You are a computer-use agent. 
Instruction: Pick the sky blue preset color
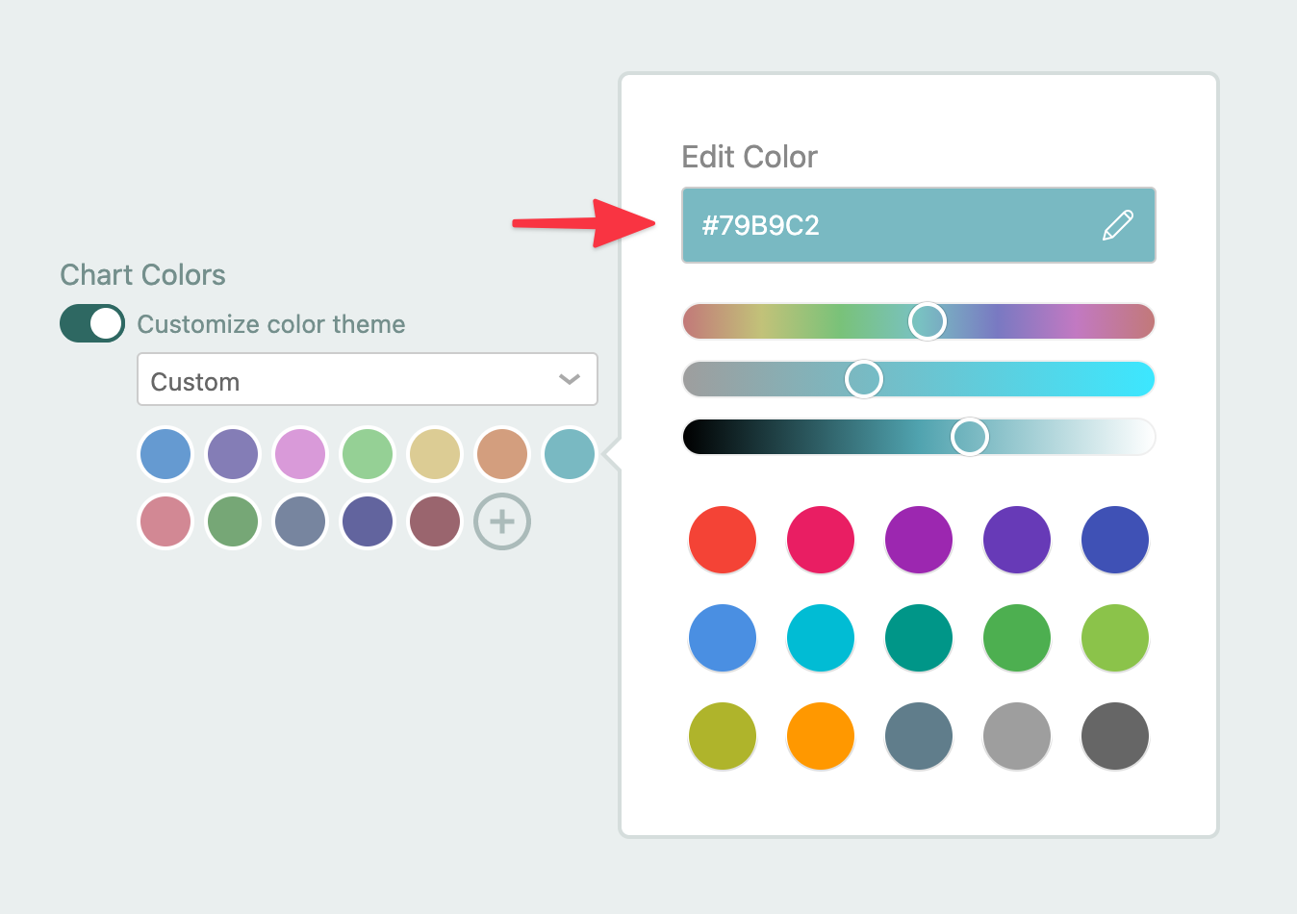pyautogui.click(x=723, y=638)
